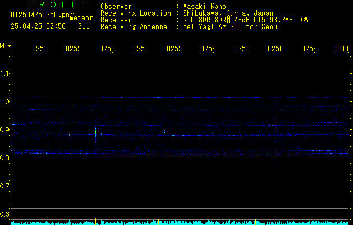Viewport: 353px width, 225px height.
Task: Click the 0.6 frequency axis label
Action: pos(4,214)
